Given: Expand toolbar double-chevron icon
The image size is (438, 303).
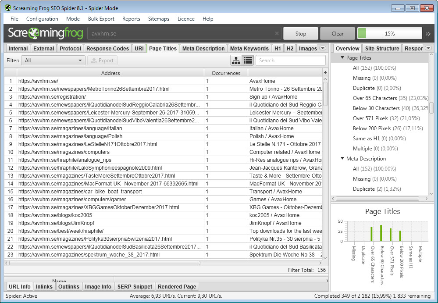Looking at the screenshot, I should 428,34.
